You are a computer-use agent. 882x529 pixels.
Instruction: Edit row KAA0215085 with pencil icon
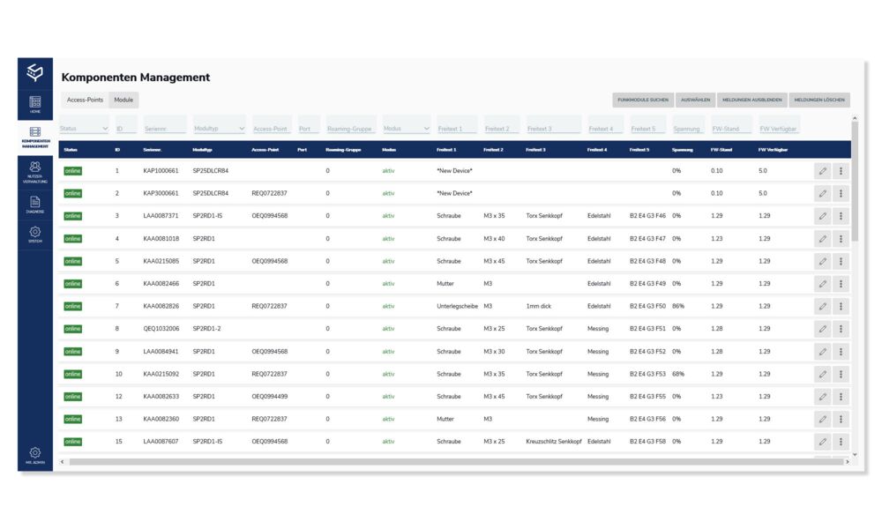(822, 261)
